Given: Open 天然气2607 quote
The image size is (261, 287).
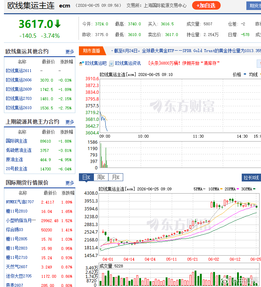Looking at the screenshot, I should pos(16,267).
